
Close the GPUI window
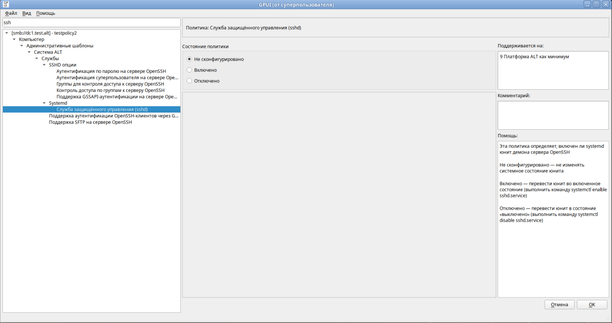[x=605, y=5]
